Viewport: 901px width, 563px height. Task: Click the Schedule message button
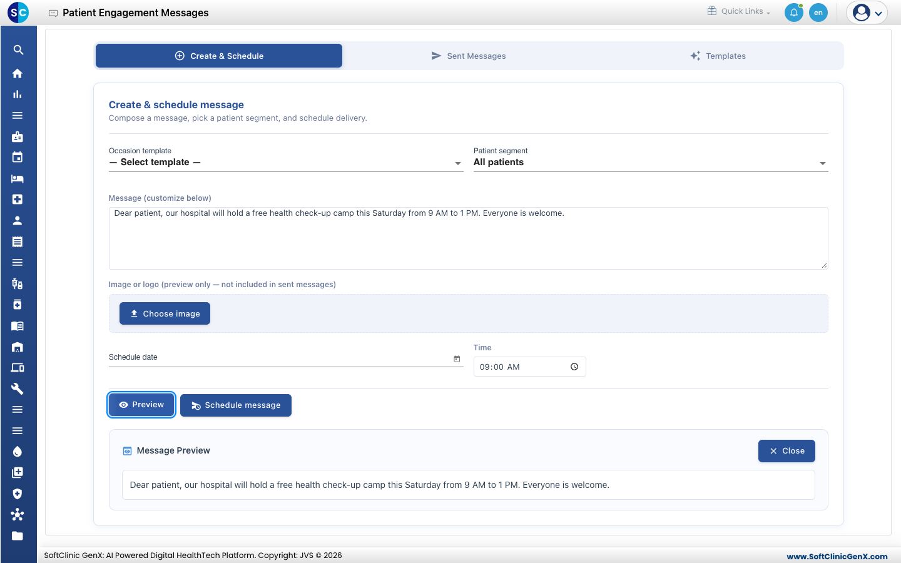(236, 405)
